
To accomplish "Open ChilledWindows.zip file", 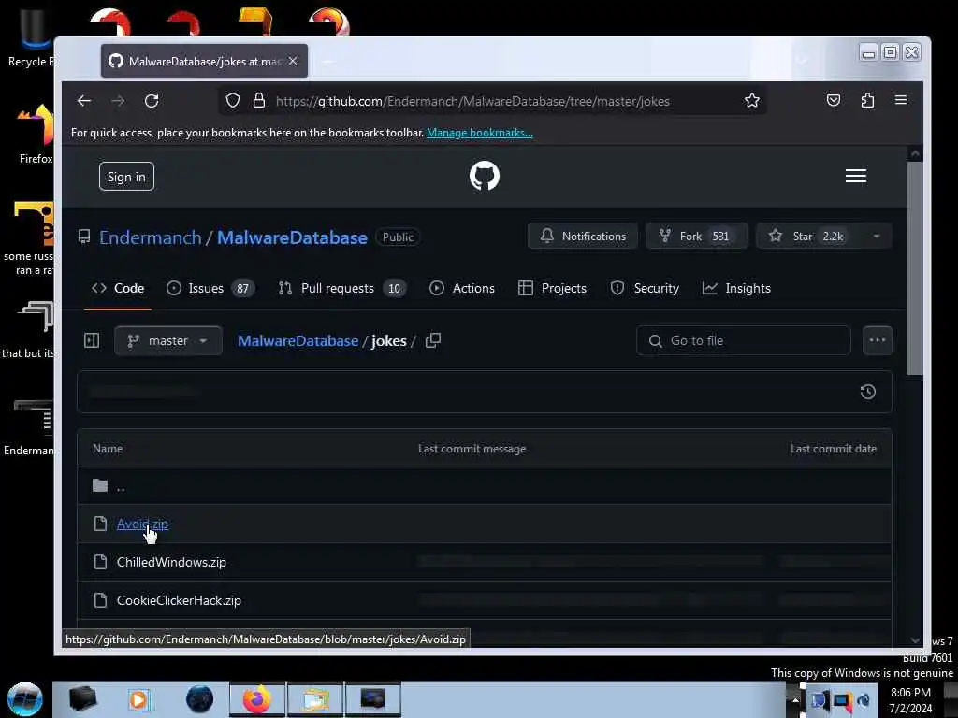I will point(171,562).
